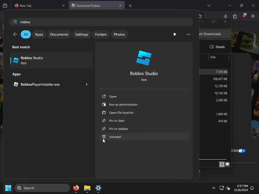Show more filters with play arrow
Viewport: 259px width, 194px height.
[x=175, y=34]
